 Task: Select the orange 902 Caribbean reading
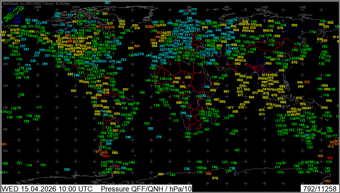pos(107,78)
